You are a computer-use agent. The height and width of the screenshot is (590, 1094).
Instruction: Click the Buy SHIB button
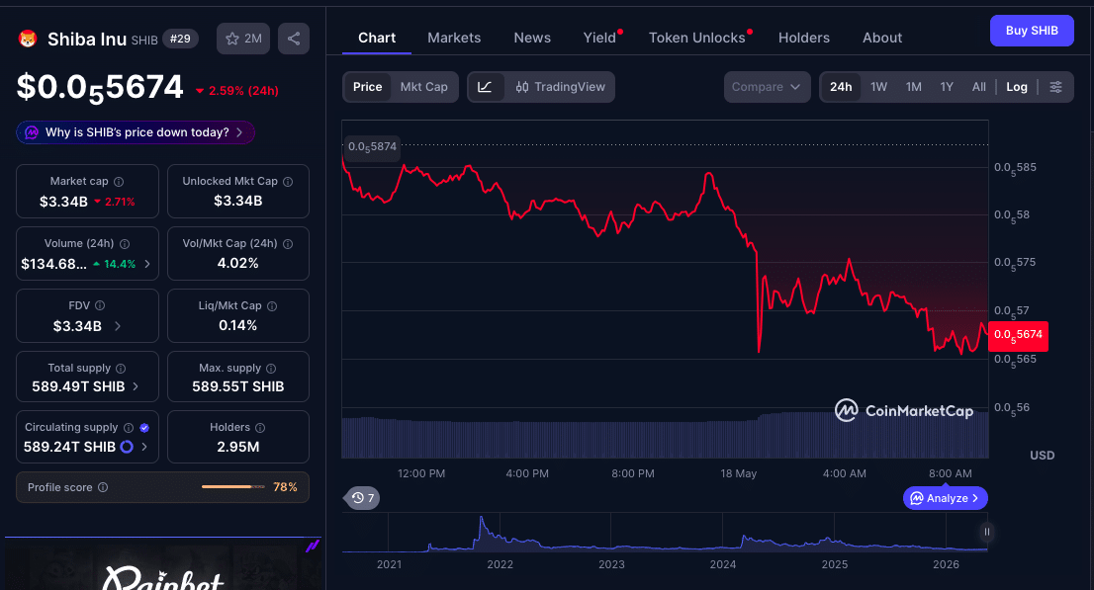click(x=1032, y=31)
